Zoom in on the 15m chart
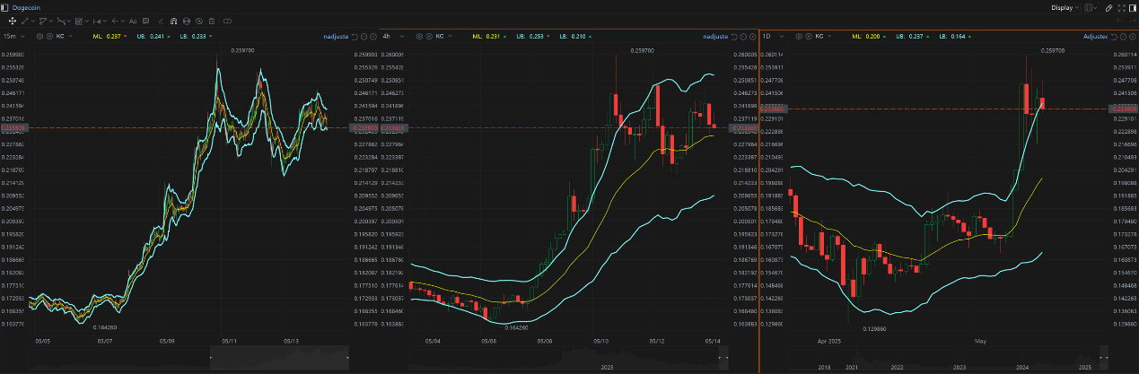The width and height of the screenshot is (1139, 374). pos(373,36)
